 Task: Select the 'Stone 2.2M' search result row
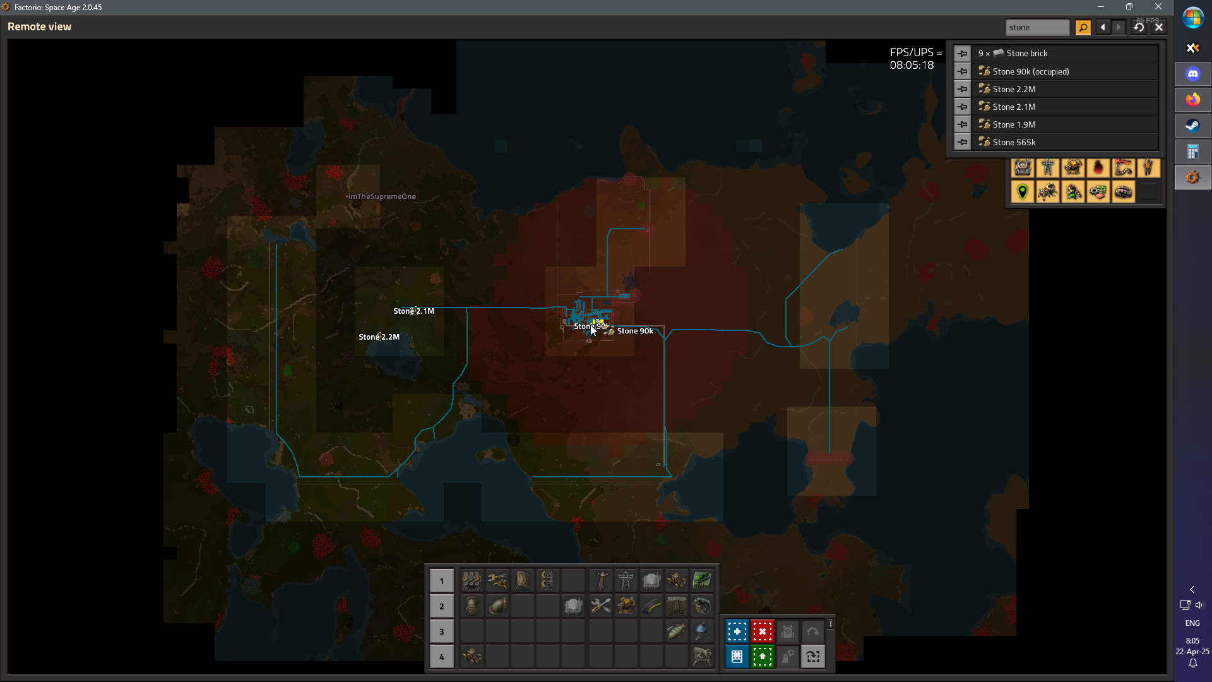click(x=1066, y=89)
